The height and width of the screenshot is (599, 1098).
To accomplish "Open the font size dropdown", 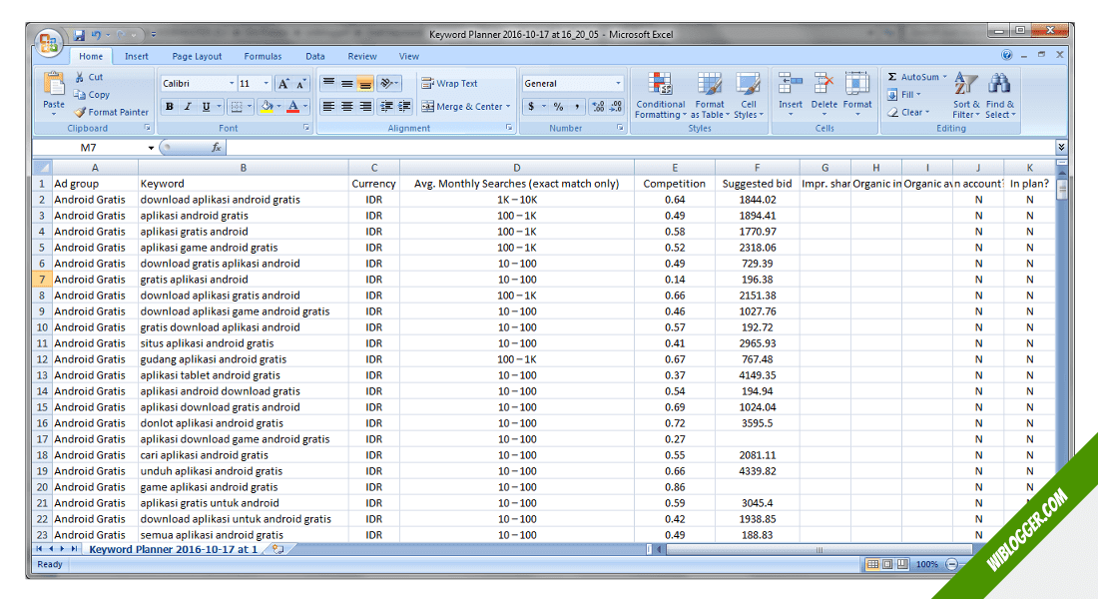I will pyautogui.click(x=267, y=84).
